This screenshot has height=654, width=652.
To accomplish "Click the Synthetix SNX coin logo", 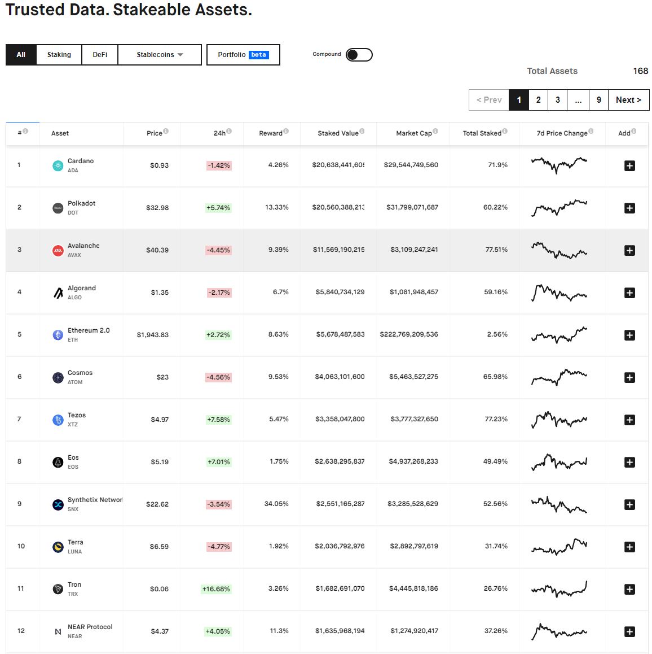I will tap(58, 505).
